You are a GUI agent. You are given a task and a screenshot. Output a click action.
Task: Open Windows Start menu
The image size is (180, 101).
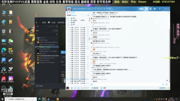pos(2,99)
